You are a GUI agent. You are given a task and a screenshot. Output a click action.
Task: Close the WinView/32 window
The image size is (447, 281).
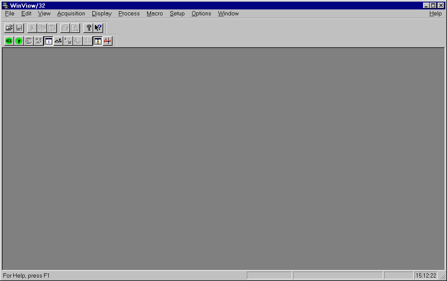pyautogui.click(x=441, y=6)
